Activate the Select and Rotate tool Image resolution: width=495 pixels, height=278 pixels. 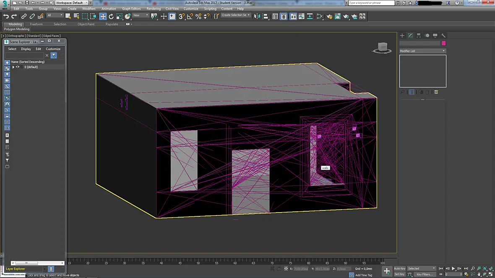point(111,16)
